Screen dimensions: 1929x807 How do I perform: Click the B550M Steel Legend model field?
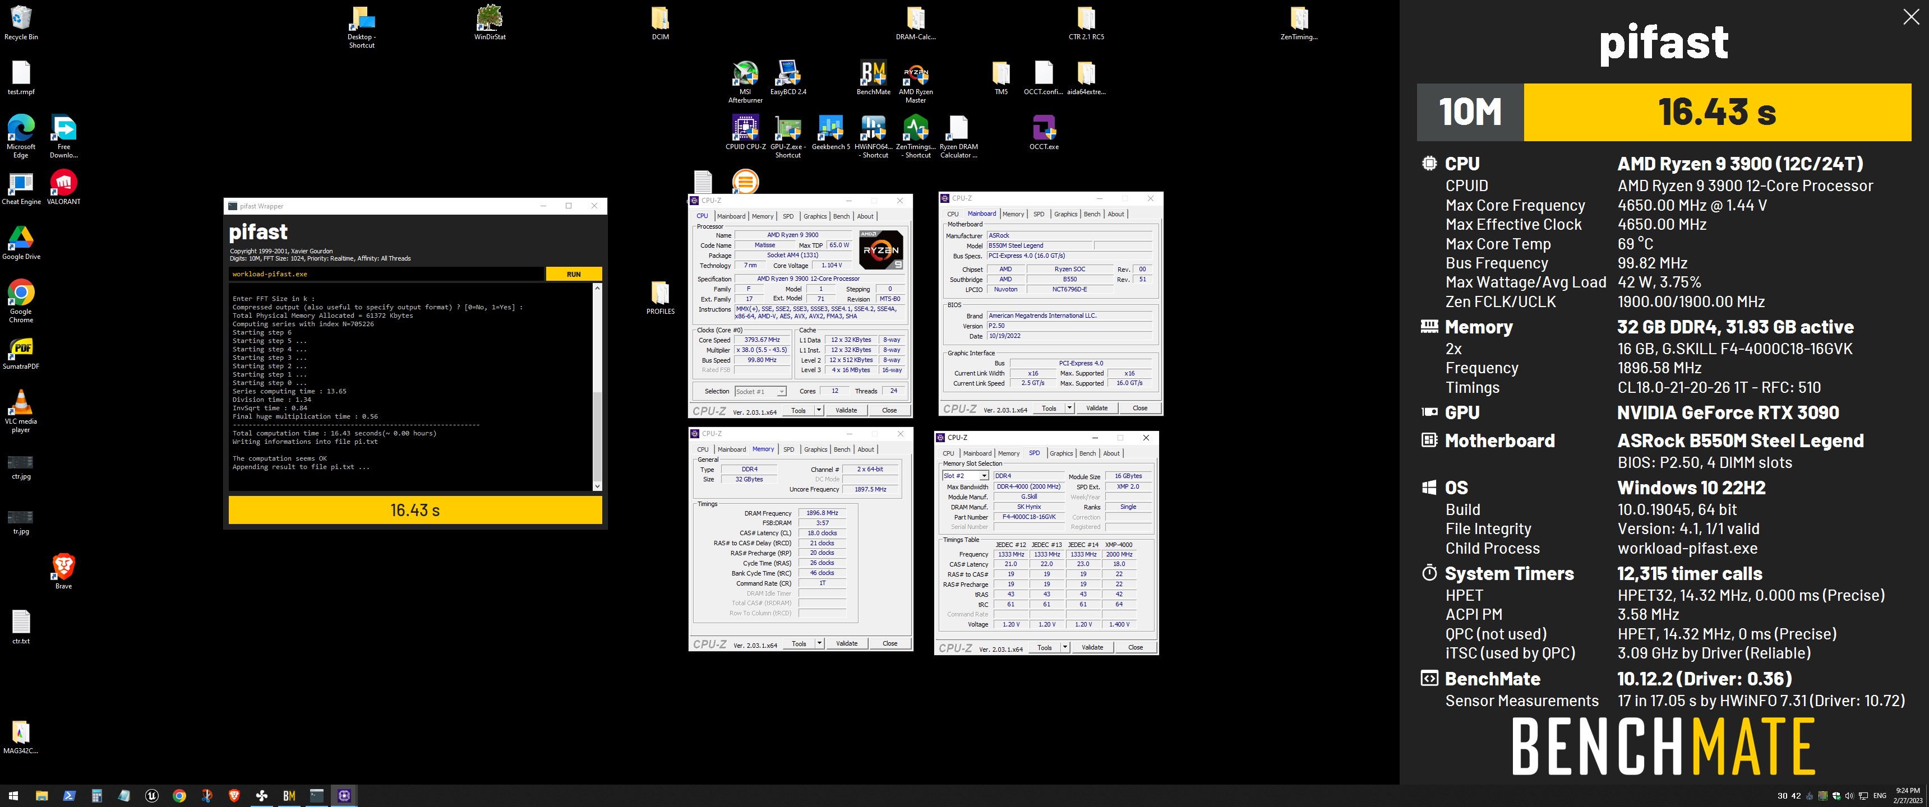coord(1040,245)
